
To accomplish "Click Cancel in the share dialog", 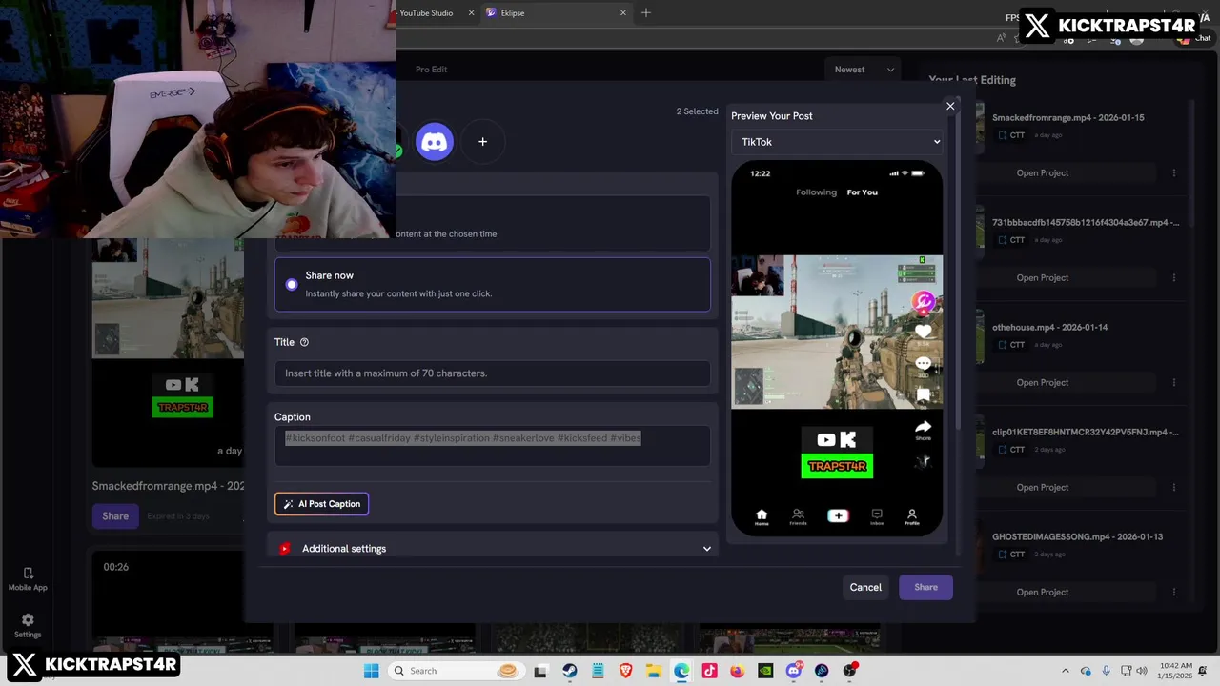I will point(865,587).
